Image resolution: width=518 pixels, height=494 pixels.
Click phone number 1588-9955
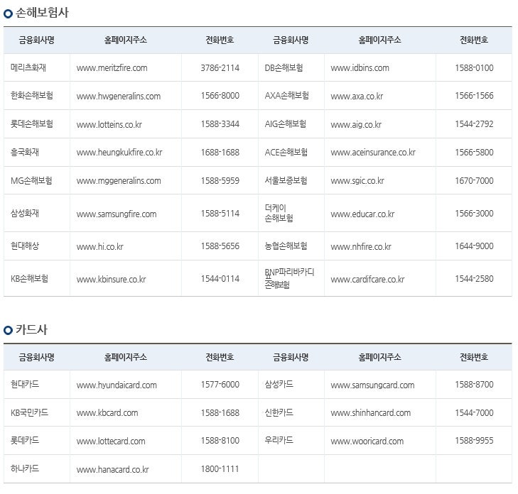coord(474,441)
